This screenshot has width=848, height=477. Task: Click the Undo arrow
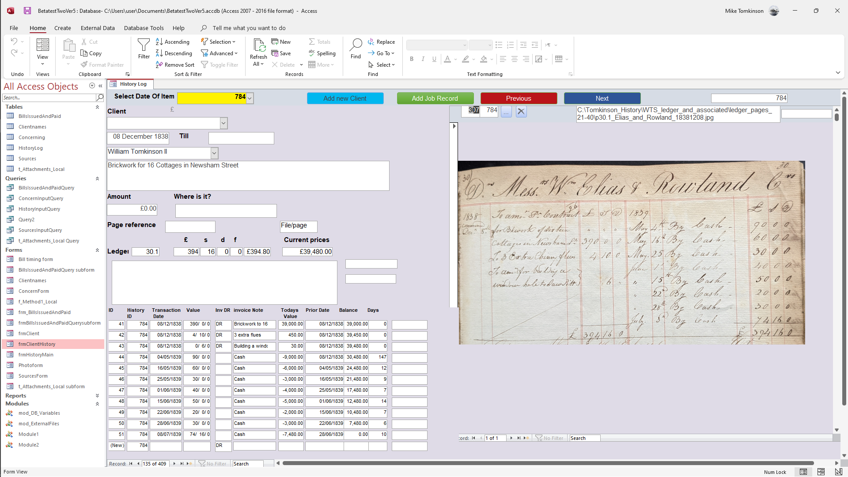click(x=14, y=42)
